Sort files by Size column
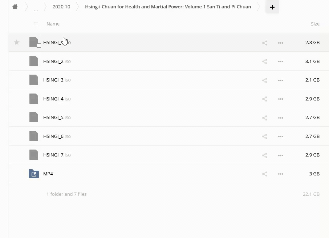 coord(315,24)
